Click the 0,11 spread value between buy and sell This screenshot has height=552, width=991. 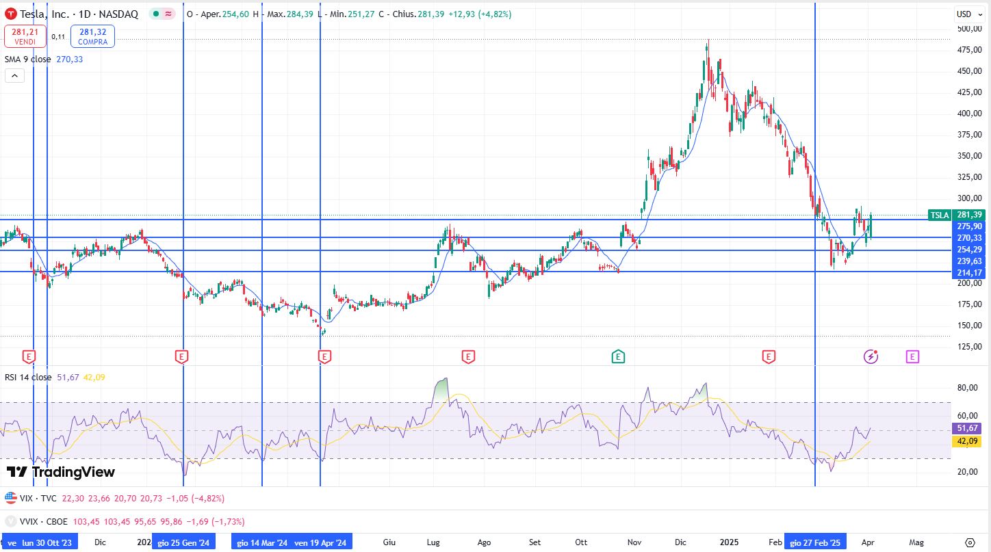coord(58,37)
